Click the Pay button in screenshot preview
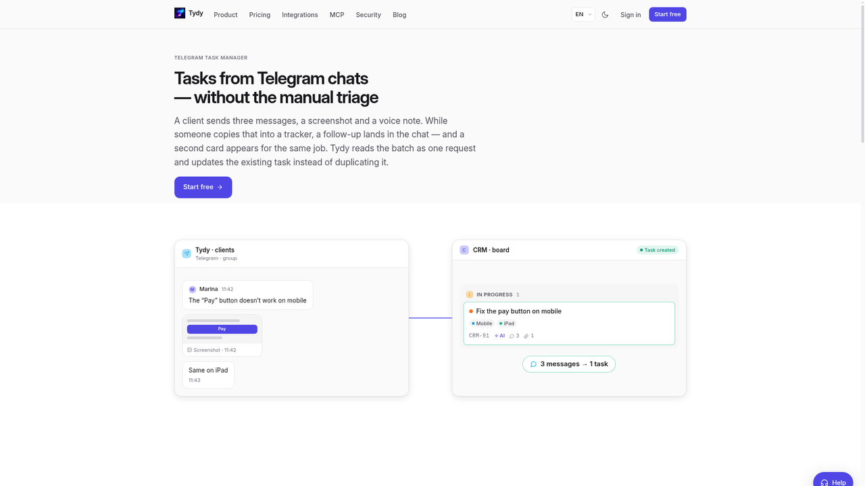The width and height of the screenshot is (865, 486). (222, 329)
